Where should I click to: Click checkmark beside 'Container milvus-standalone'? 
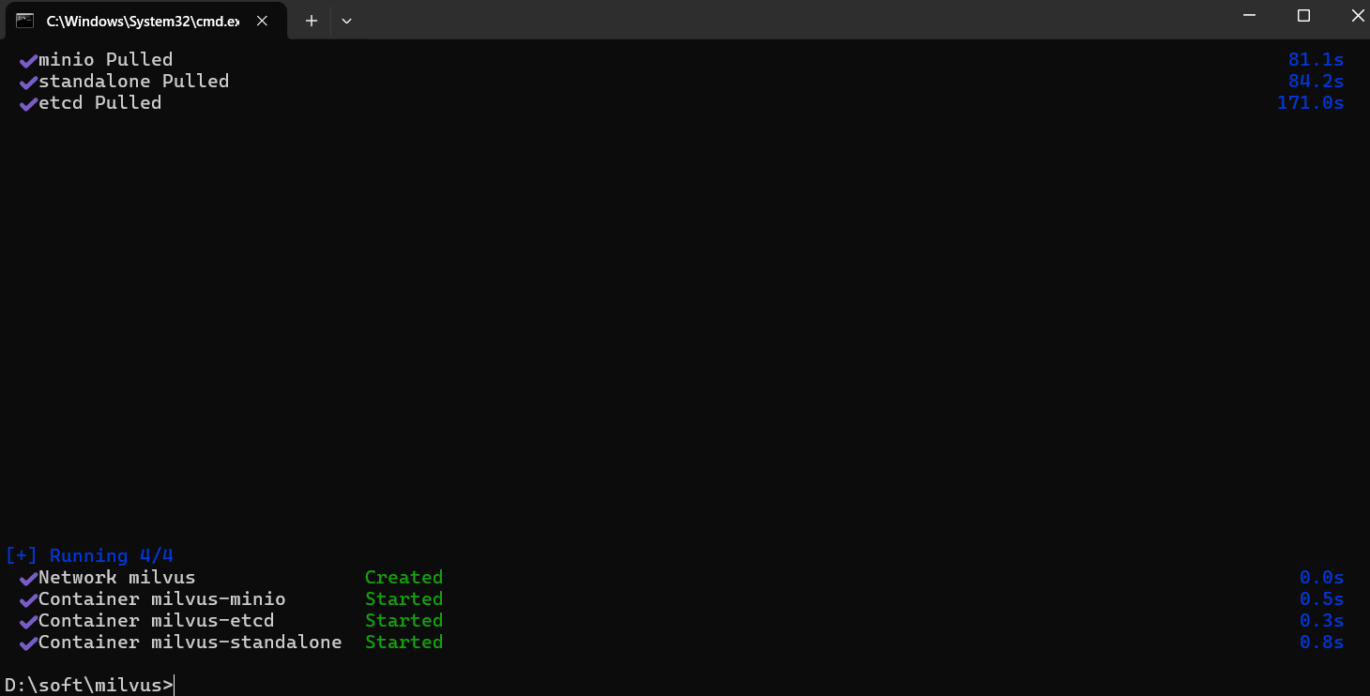click(x=28, y=643)
